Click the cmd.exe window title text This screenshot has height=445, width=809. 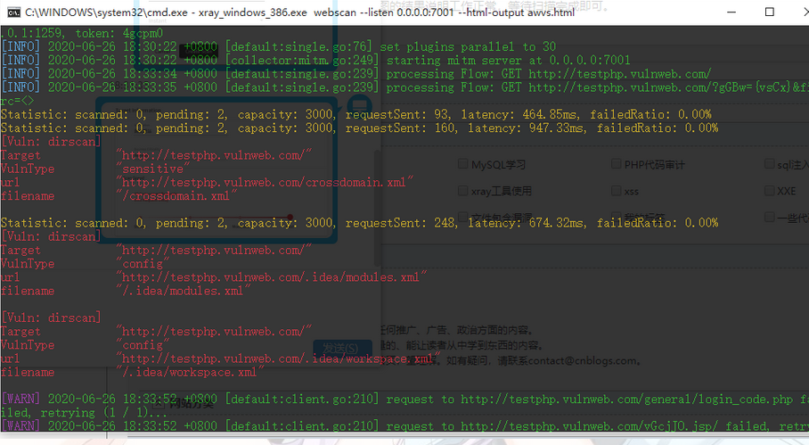299,12
